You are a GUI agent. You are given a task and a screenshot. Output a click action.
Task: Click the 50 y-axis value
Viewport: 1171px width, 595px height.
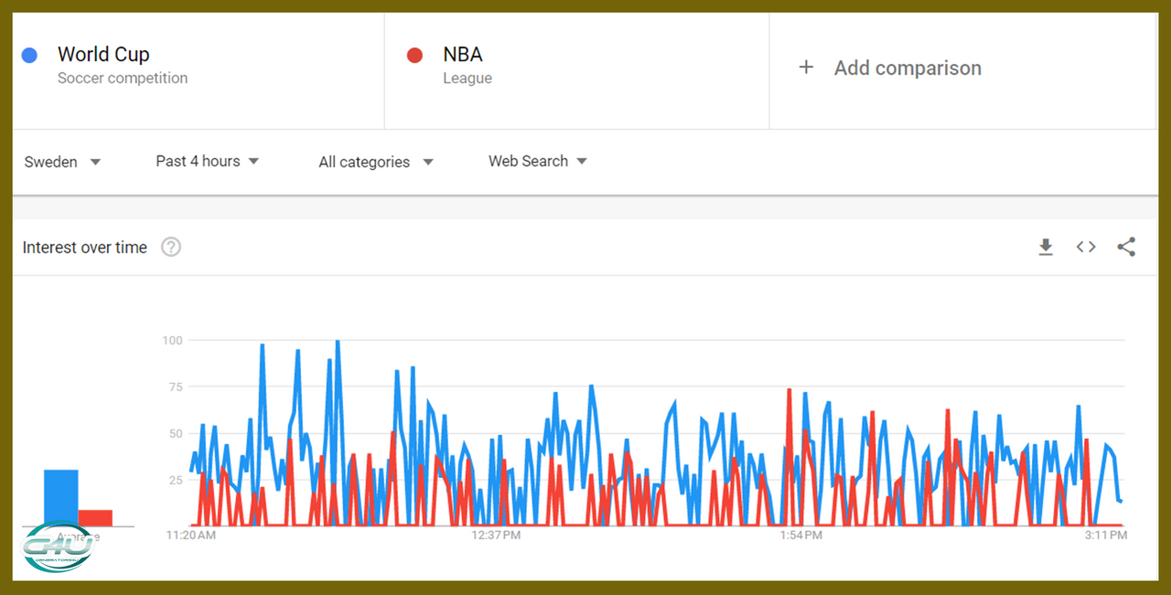tap(176, 433)
